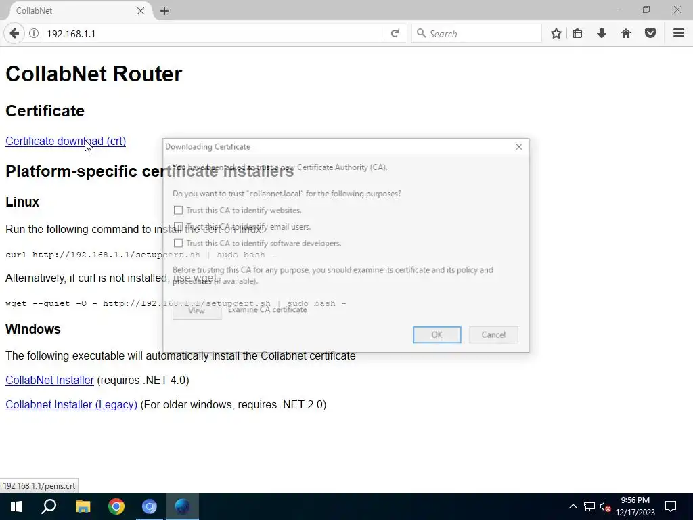
Task: Open clock showing 9:56 PM
Action: pyautogui.click(x=635, y=506)
